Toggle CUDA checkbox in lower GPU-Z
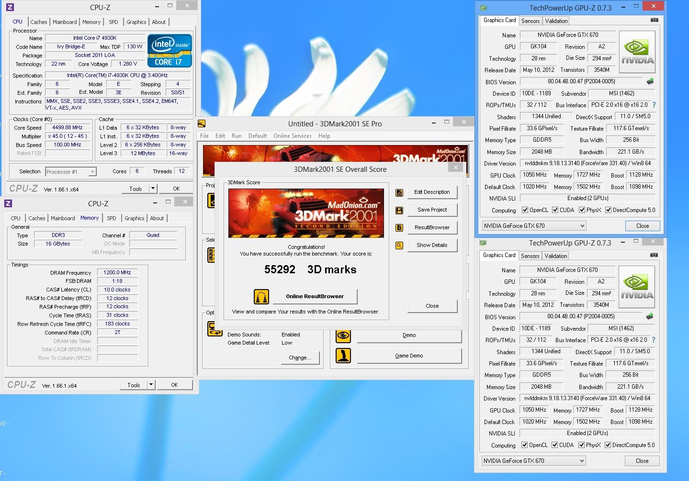Viewport: 689px width, 481px height. pos(555,445)
